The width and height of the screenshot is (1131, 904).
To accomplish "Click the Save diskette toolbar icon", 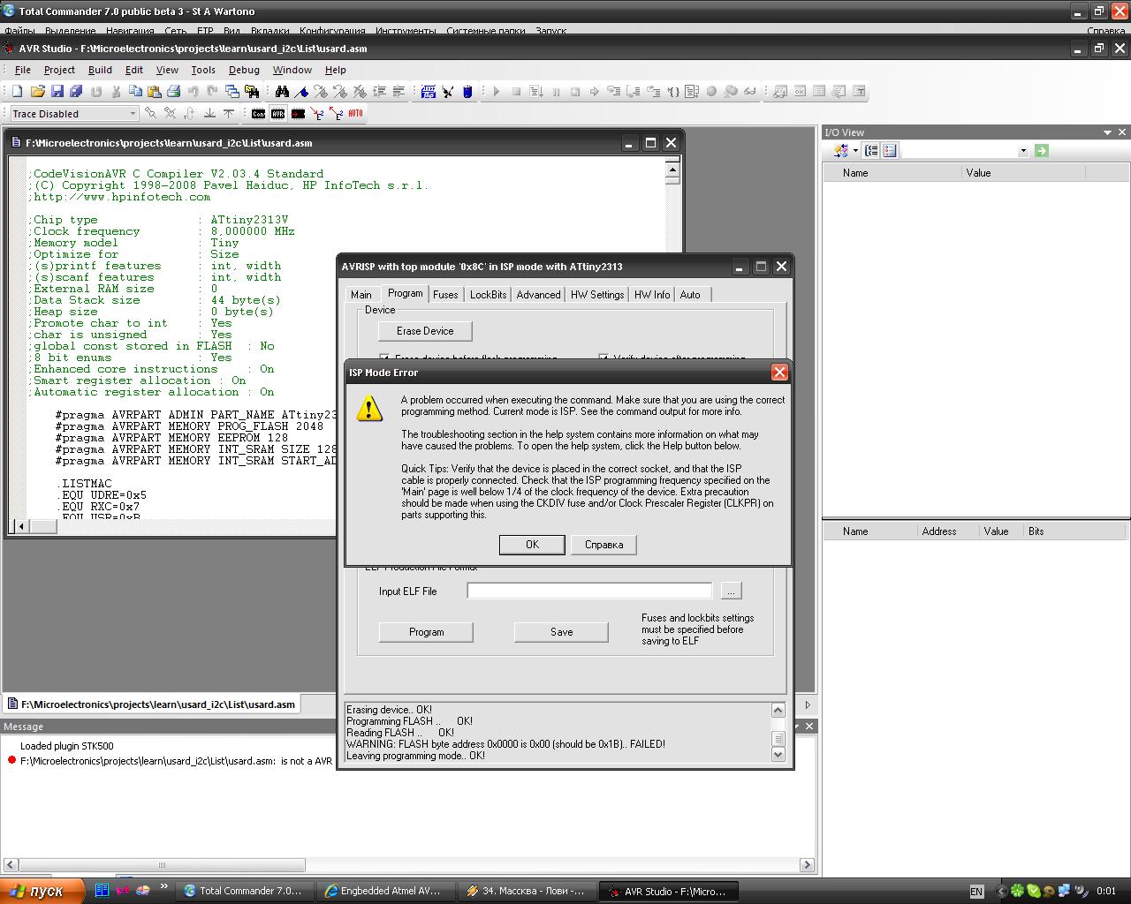I will click(x=57, y=91).
